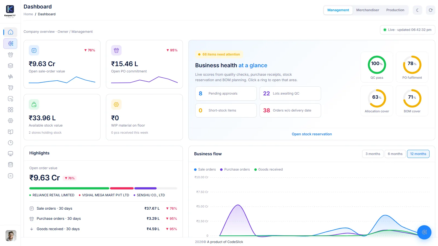Open the Lots awaiting QC tile

tap(290, 93)
